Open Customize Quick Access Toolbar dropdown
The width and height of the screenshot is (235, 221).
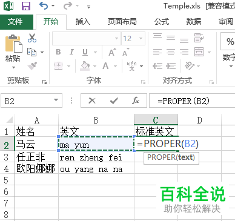click(88, 7)
